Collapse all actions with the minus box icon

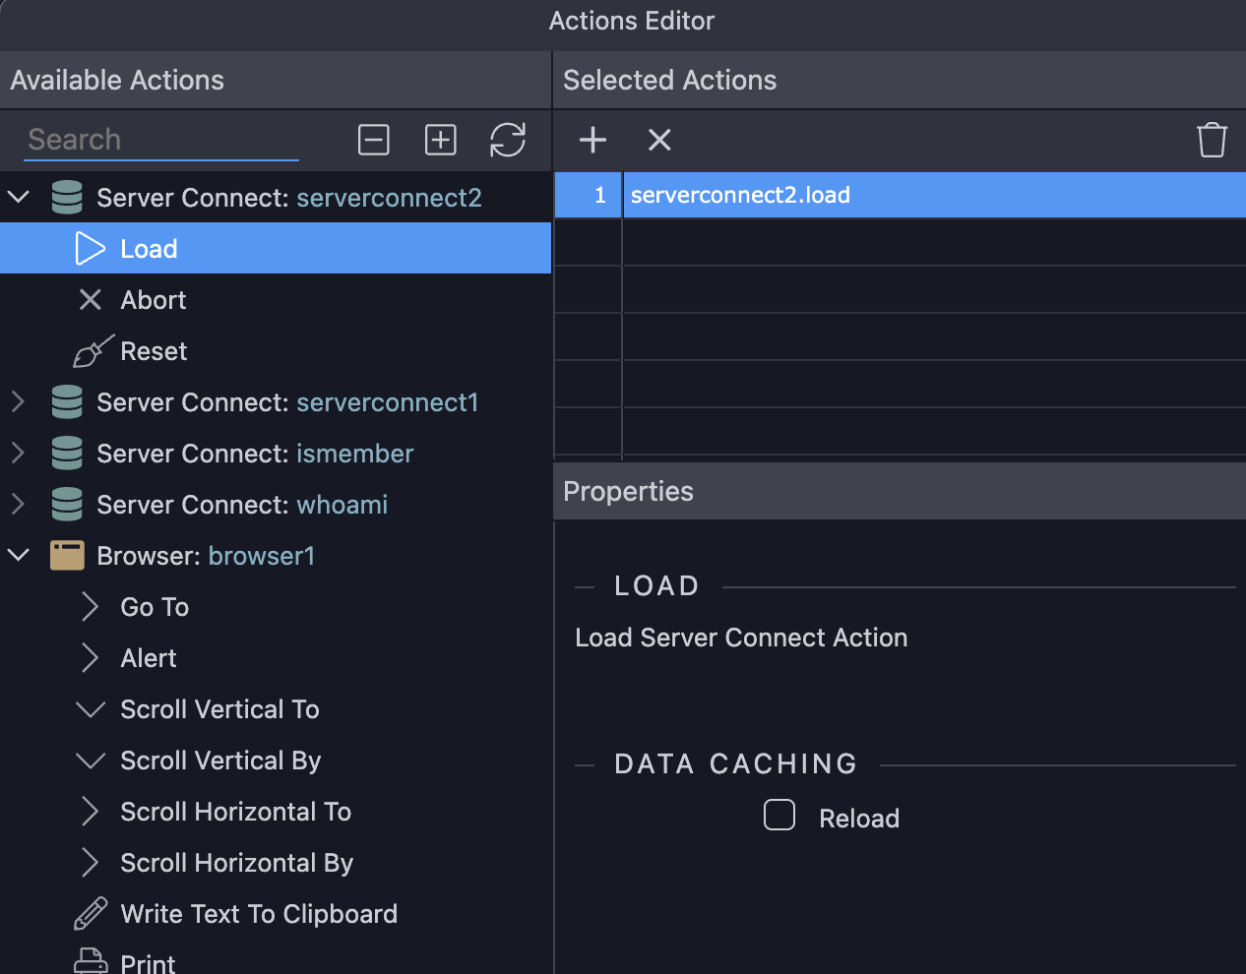pyautogui.click(x=374, y=140)
